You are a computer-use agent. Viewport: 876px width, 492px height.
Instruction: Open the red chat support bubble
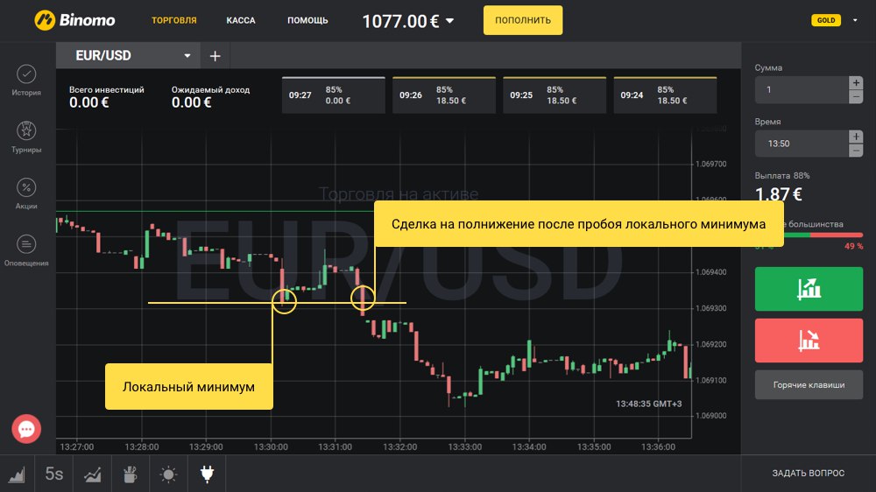pyautogui.click(x=26, y=429)
